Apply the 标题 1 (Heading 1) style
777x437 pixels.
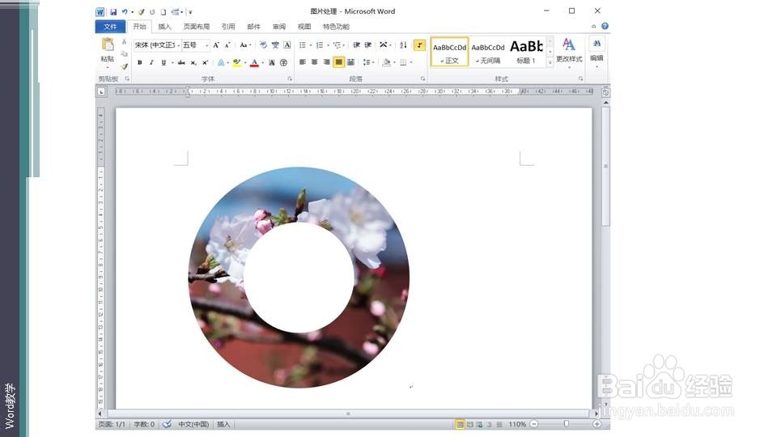pos(526,52)
